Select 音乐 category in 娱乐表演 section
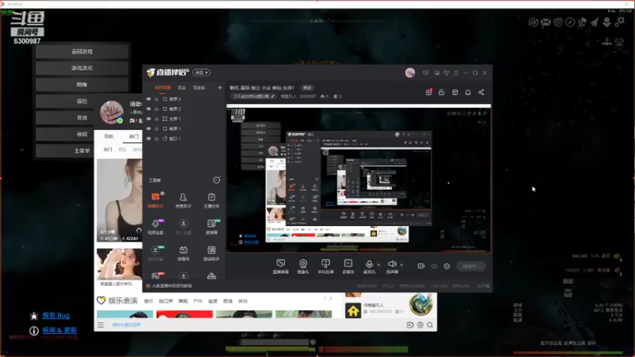 pos(148,301)
